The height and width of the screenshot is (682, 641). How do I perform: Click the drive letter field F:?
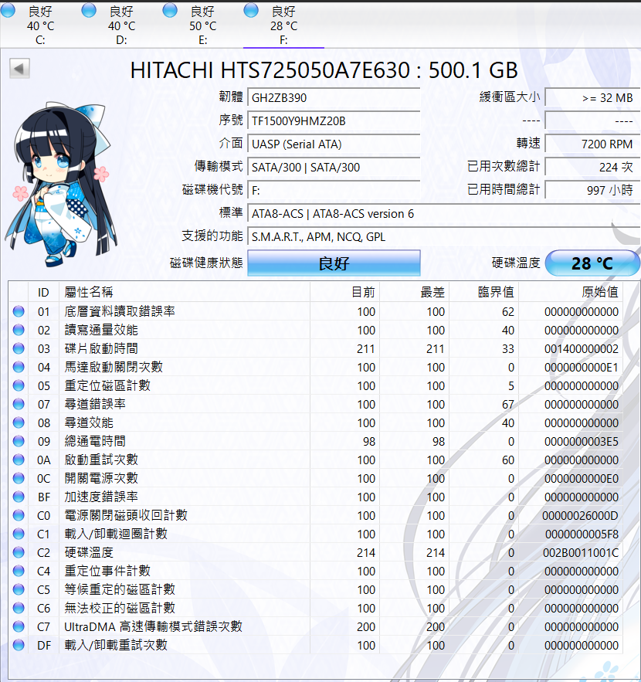tap(334, 190)
